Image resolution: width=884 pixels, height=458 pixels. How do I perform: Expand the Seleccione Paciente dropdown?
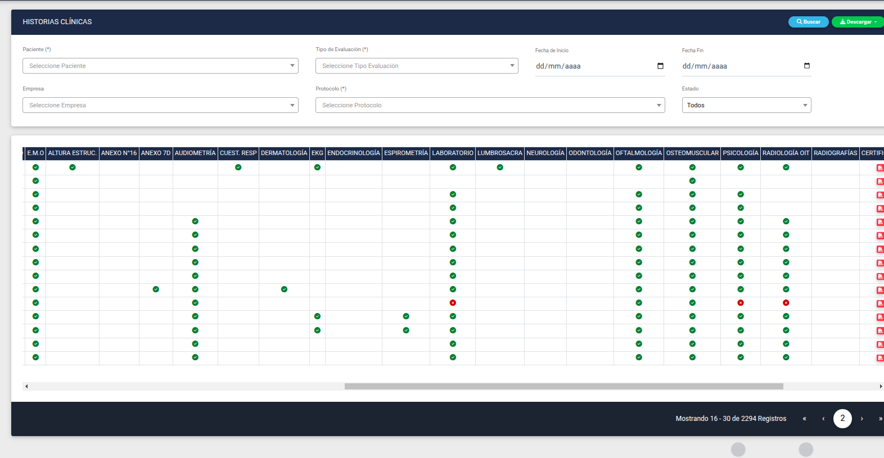coord(160,66)
